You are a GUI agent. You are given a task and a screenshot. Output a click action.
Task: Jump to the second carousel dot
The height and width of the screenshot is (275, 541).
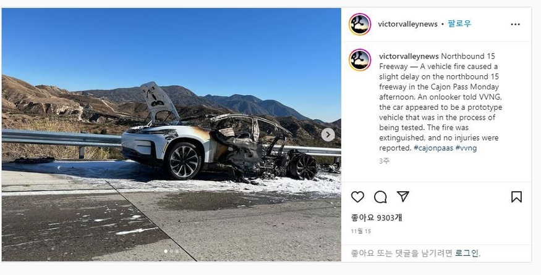pos(171,252)
